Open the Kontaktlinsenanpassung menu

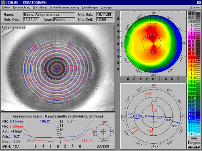click(x=64, y=7)
